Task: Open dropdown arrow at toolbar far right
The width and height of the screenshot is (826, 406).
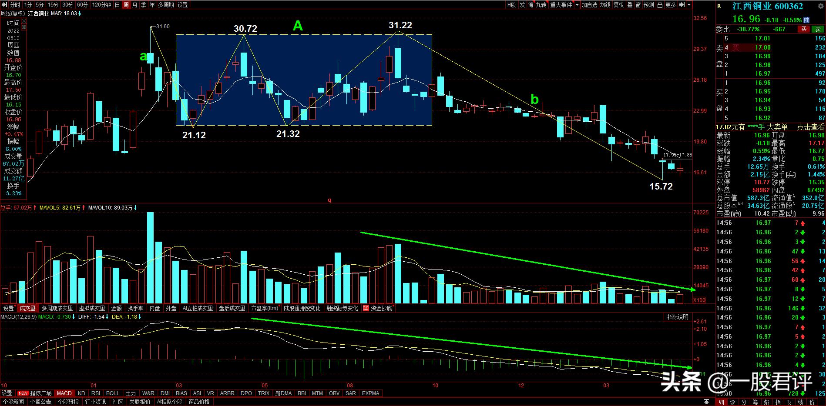Action: click(689, 5)
